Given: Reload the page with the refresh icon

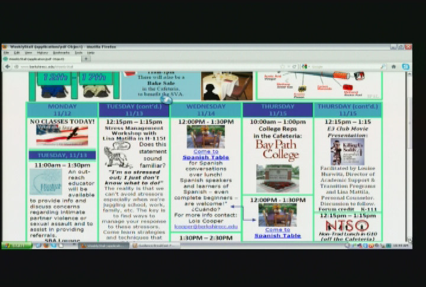Looking at the screenshot, I should pos(294,67).
